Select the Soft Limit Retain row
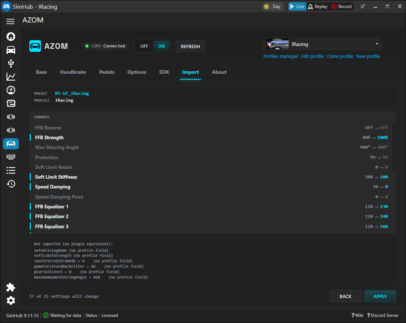The width and height of the screenshot is (406, 323). click(212, 167)
